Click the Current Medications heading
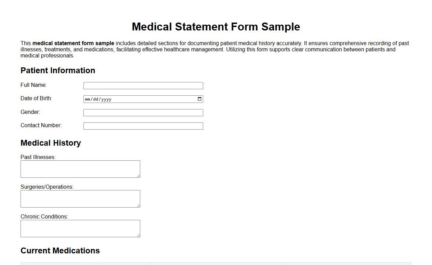The image size is (432, 265). point(60,251)
